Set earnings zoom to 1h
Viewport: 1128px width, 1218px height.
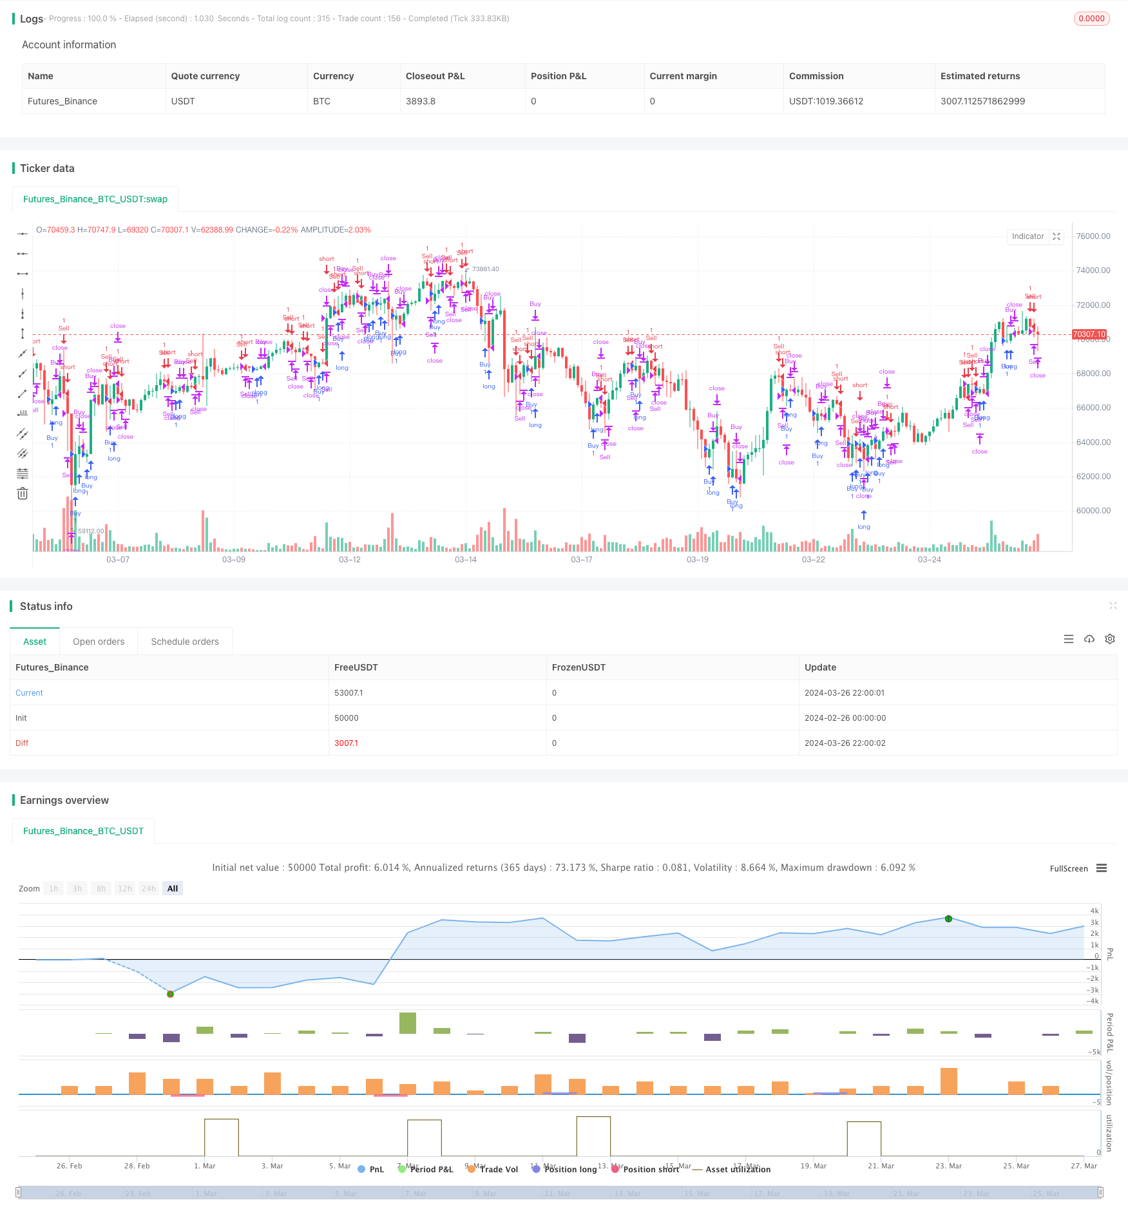[53, 888]
